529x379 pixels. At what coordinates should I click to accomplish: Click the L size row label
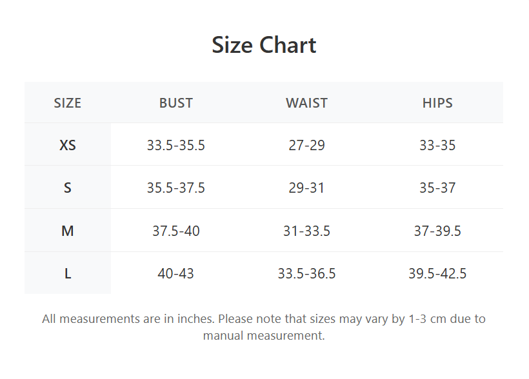point(68,273)
